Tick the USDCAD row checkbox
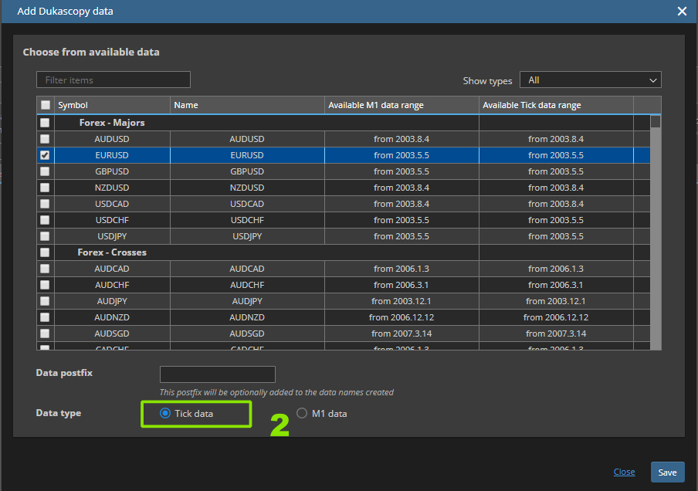Image resolution: width=698 pixels, height=491 pixels. [45, 204]
